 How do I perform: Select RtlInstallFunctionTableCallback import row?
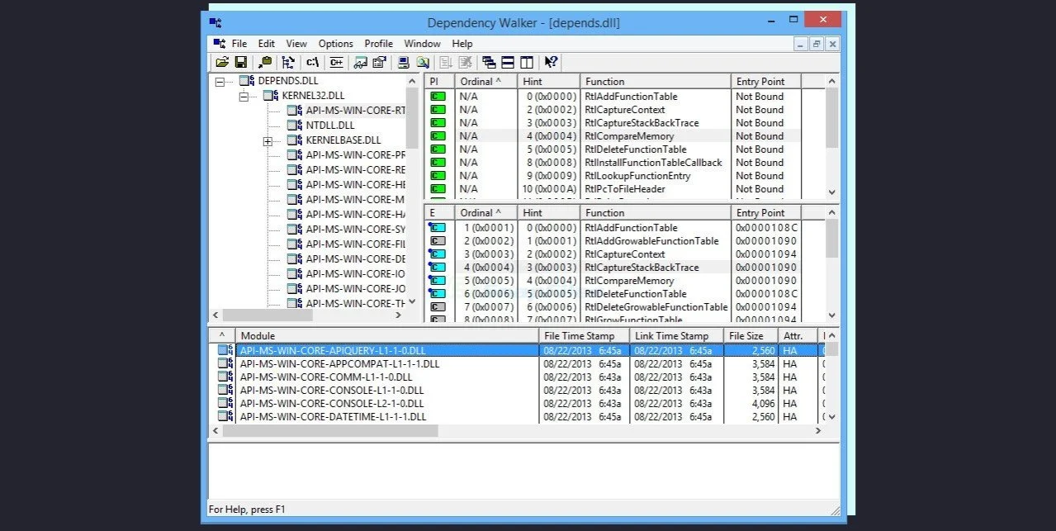tap(625, 163)
